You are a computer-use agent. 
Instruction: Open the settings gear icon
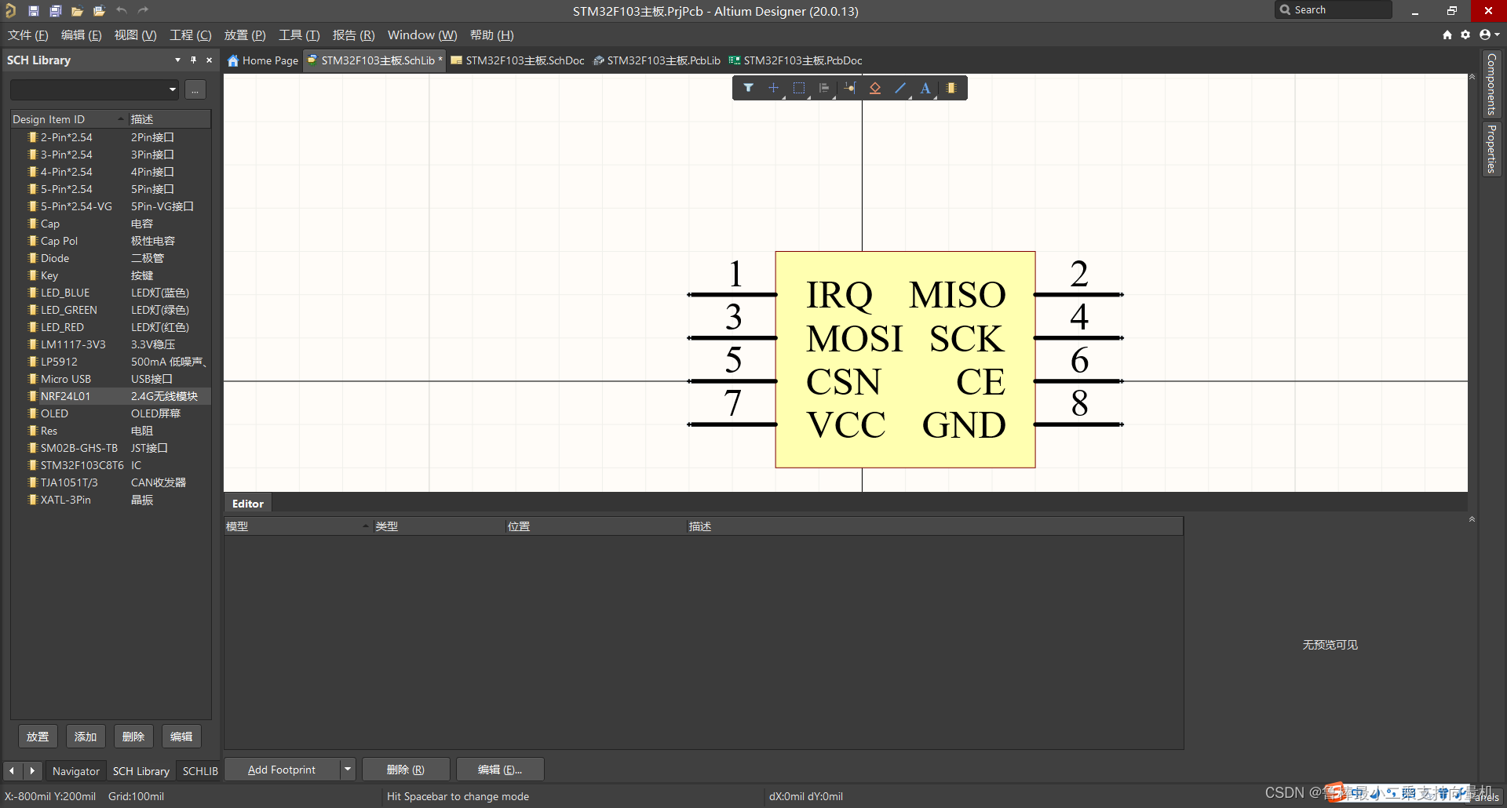tap(1465, 35)
